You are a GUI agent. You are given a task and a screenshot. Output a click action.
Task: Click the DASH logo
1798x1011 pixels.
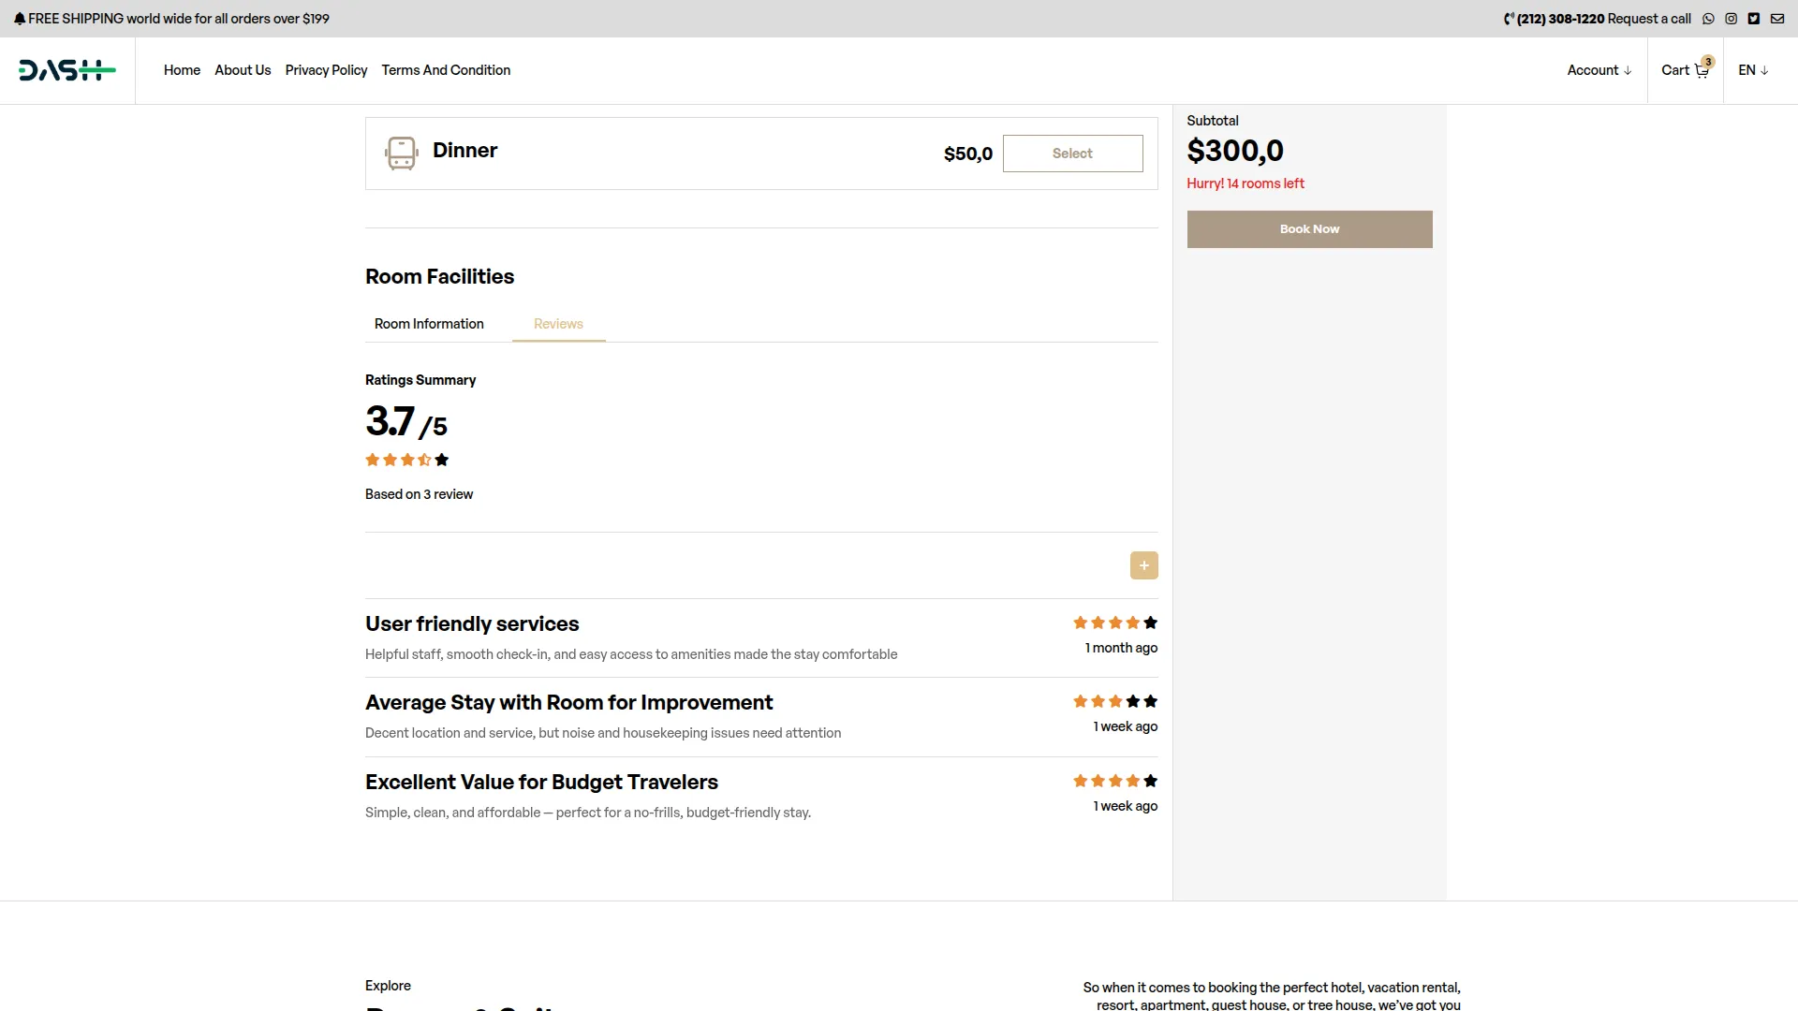click(67, 70)
